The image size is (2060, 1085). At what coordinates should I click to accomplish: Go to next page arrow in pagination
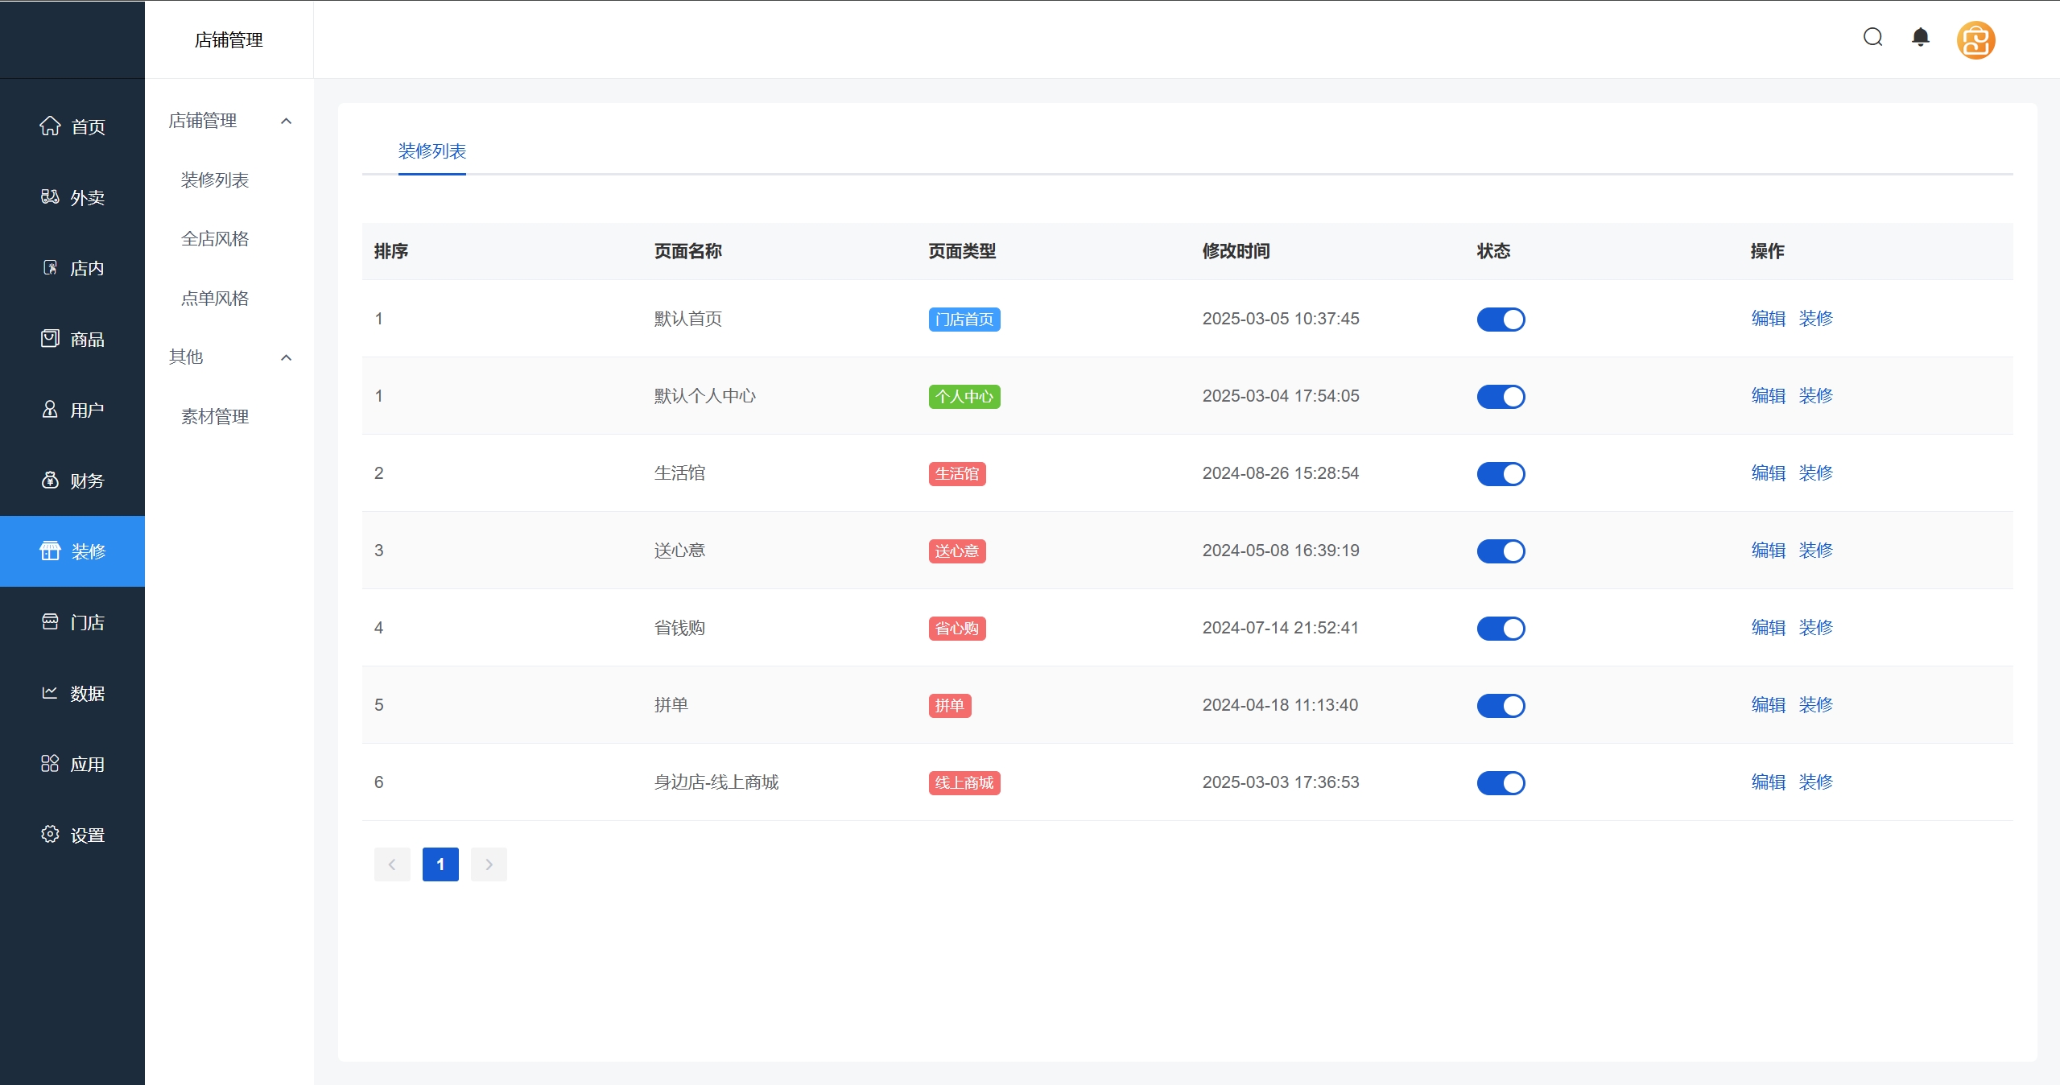[x=489, y=864]
